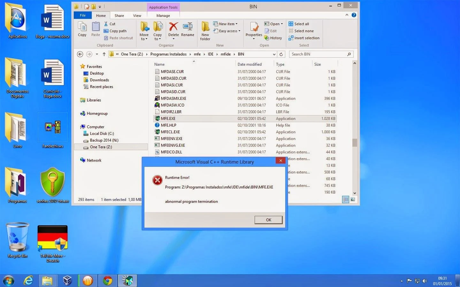Click the Application Tools contextual tab

(163, 7)
